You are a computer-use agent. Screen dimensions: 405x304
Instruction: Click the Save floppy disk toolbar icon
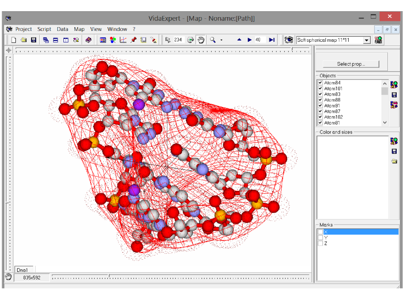pos(33,40)
